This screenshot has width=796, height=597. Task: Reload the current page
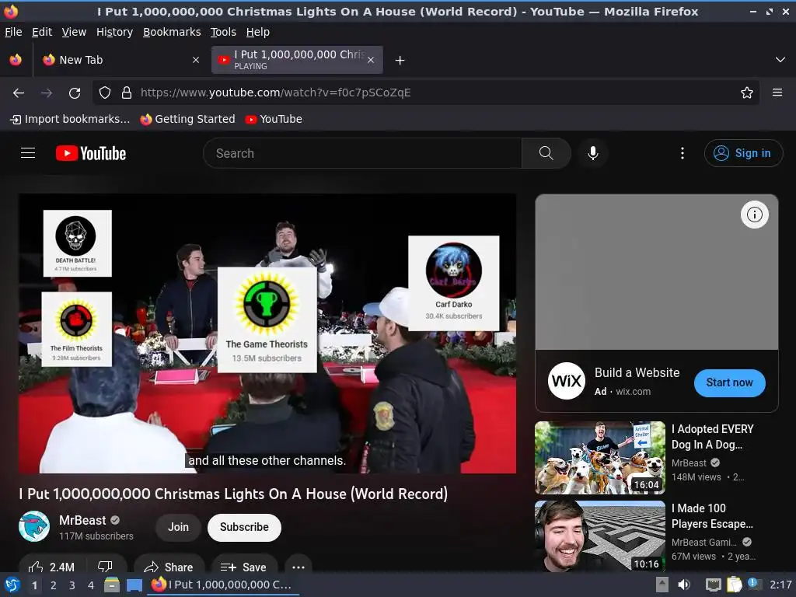pos(75,93)
